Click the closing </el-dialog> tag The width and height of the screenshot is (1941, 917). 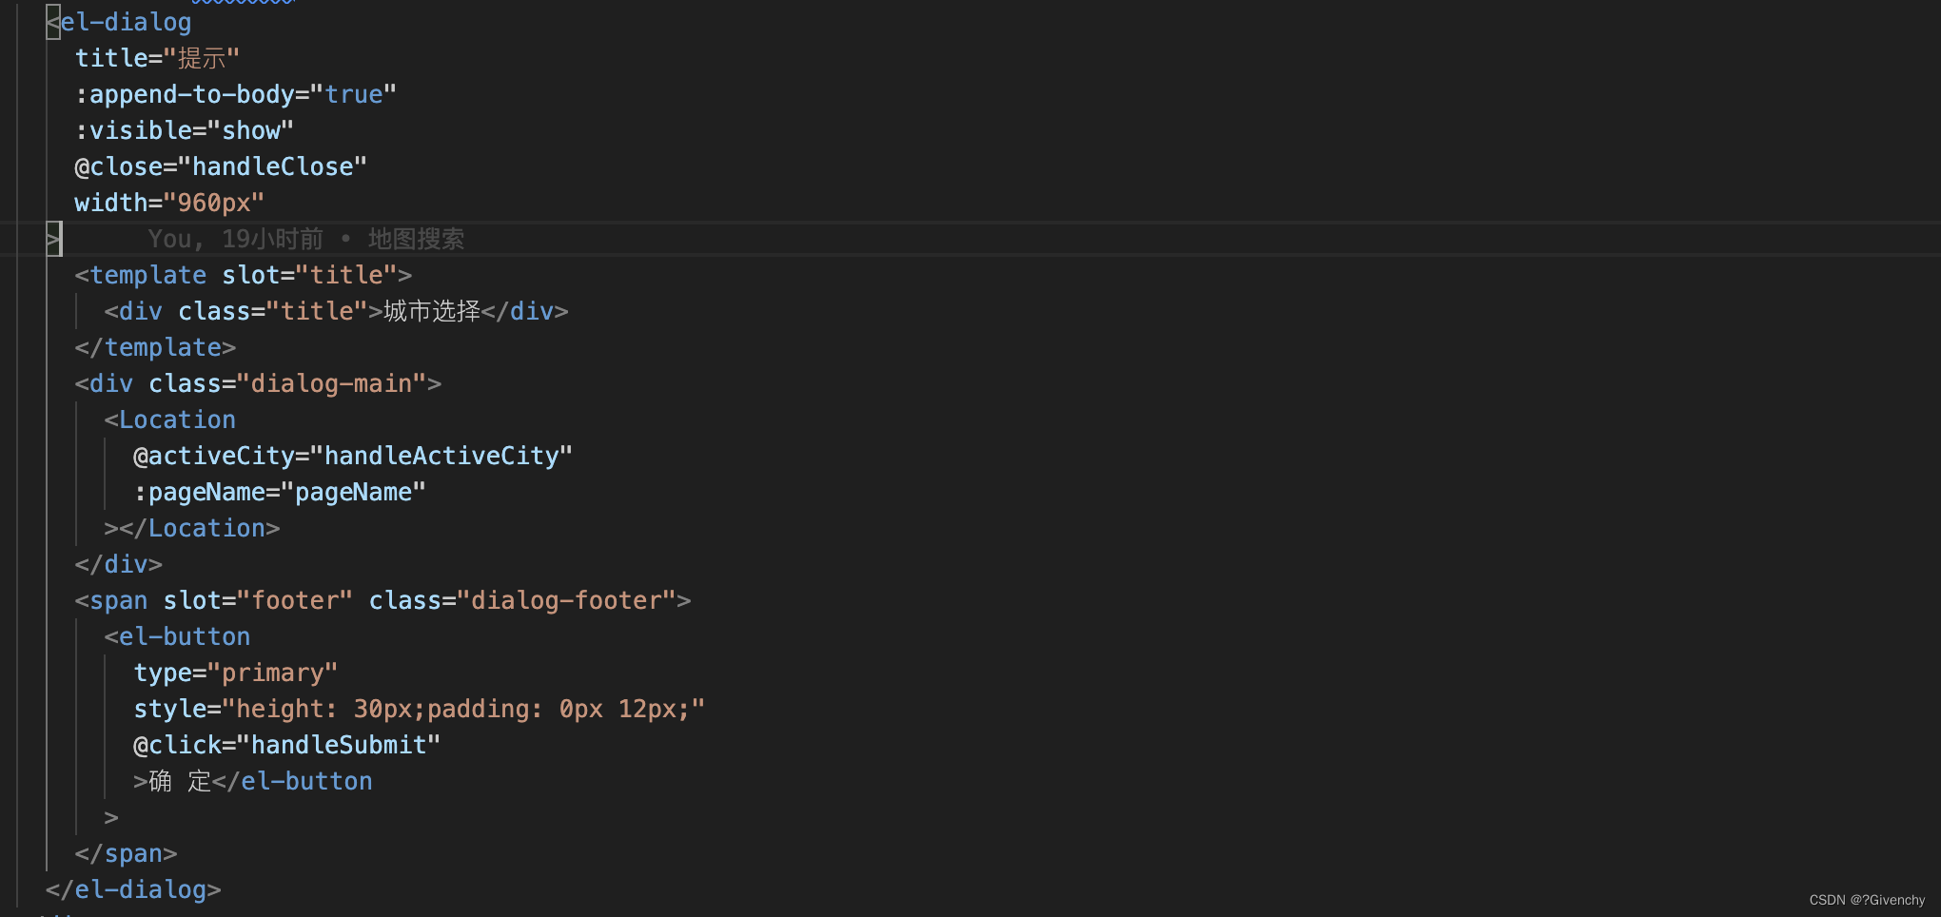[133, 889]
